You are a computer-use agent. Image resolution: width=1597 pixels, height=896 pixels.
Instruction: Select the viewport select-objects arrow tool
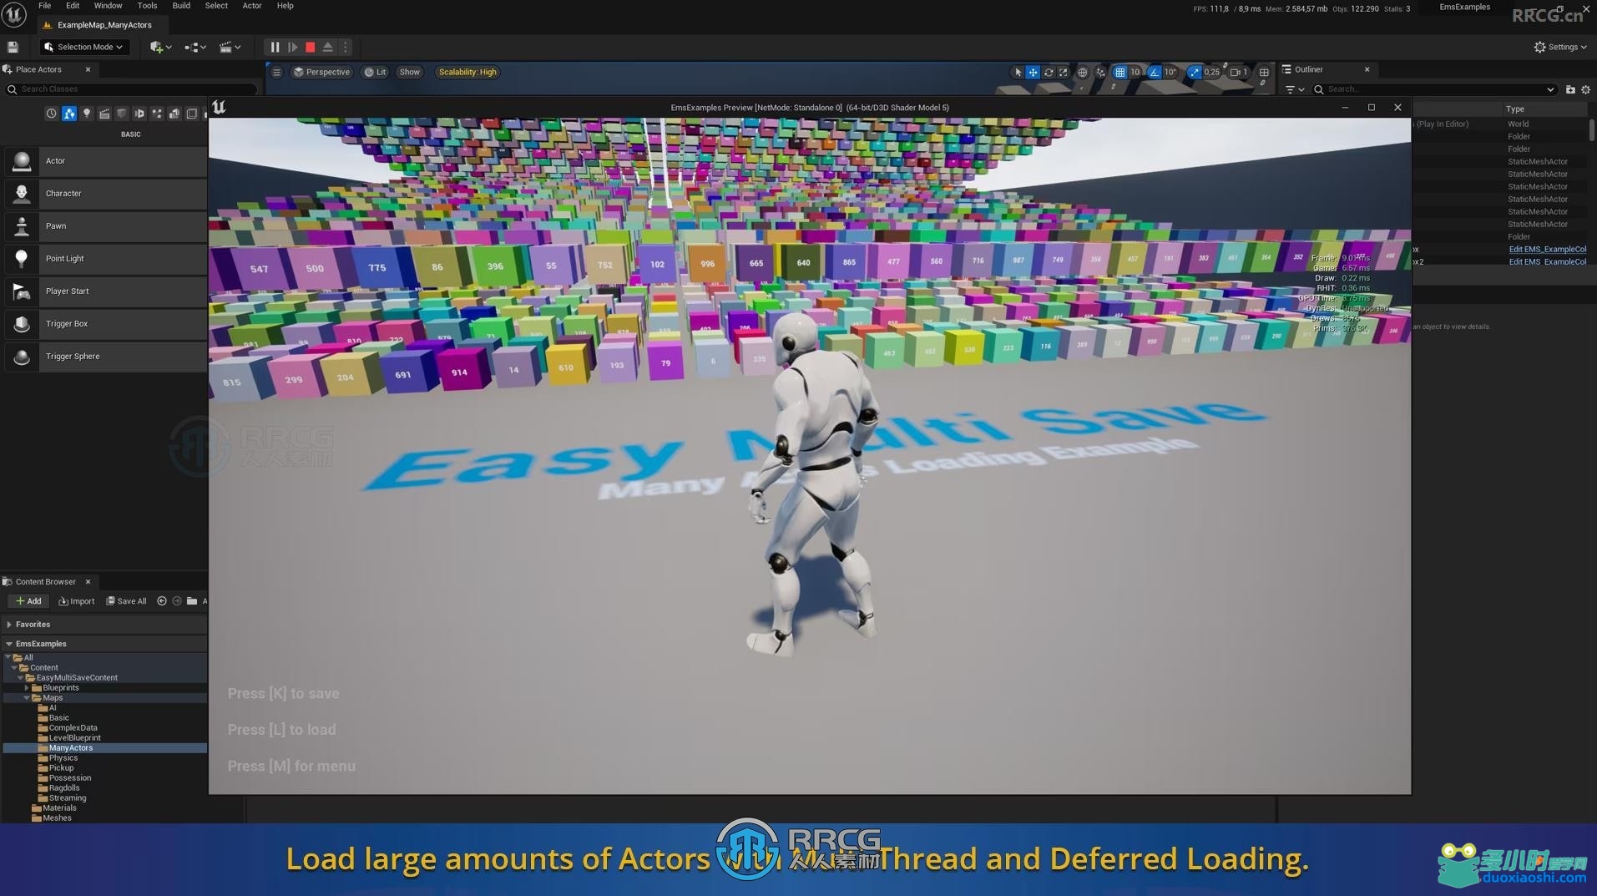(x=1018, y=73)
